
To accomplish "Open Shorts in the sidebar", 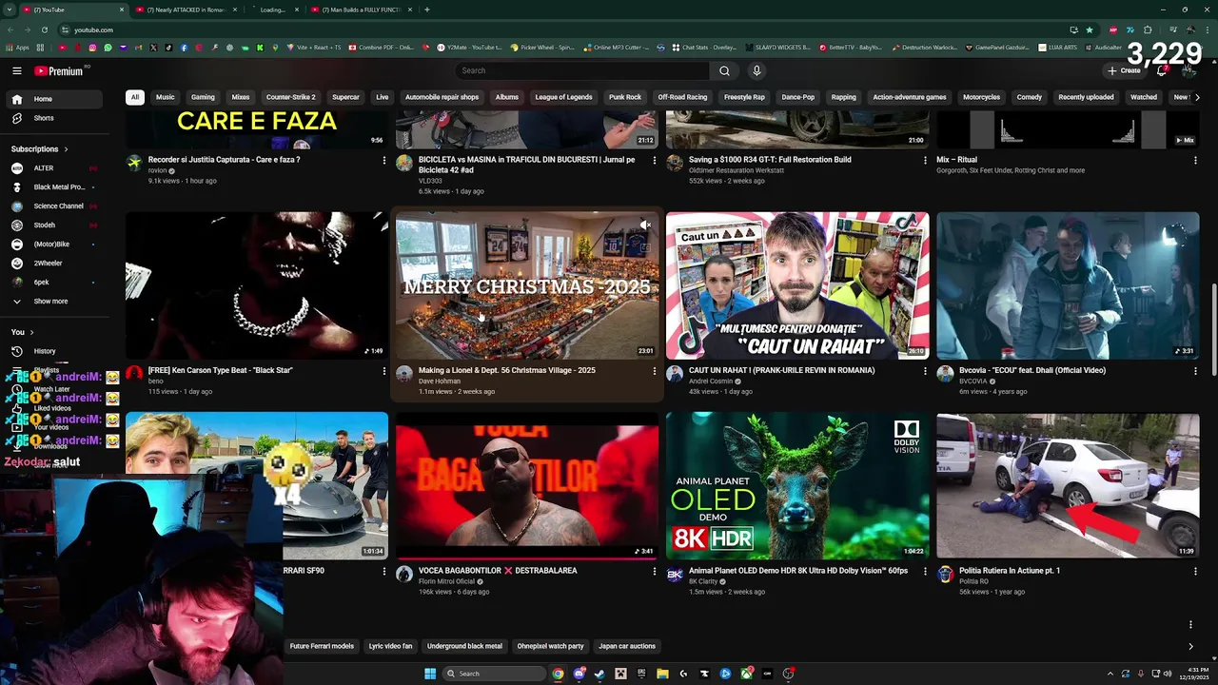I will point(54,118).
